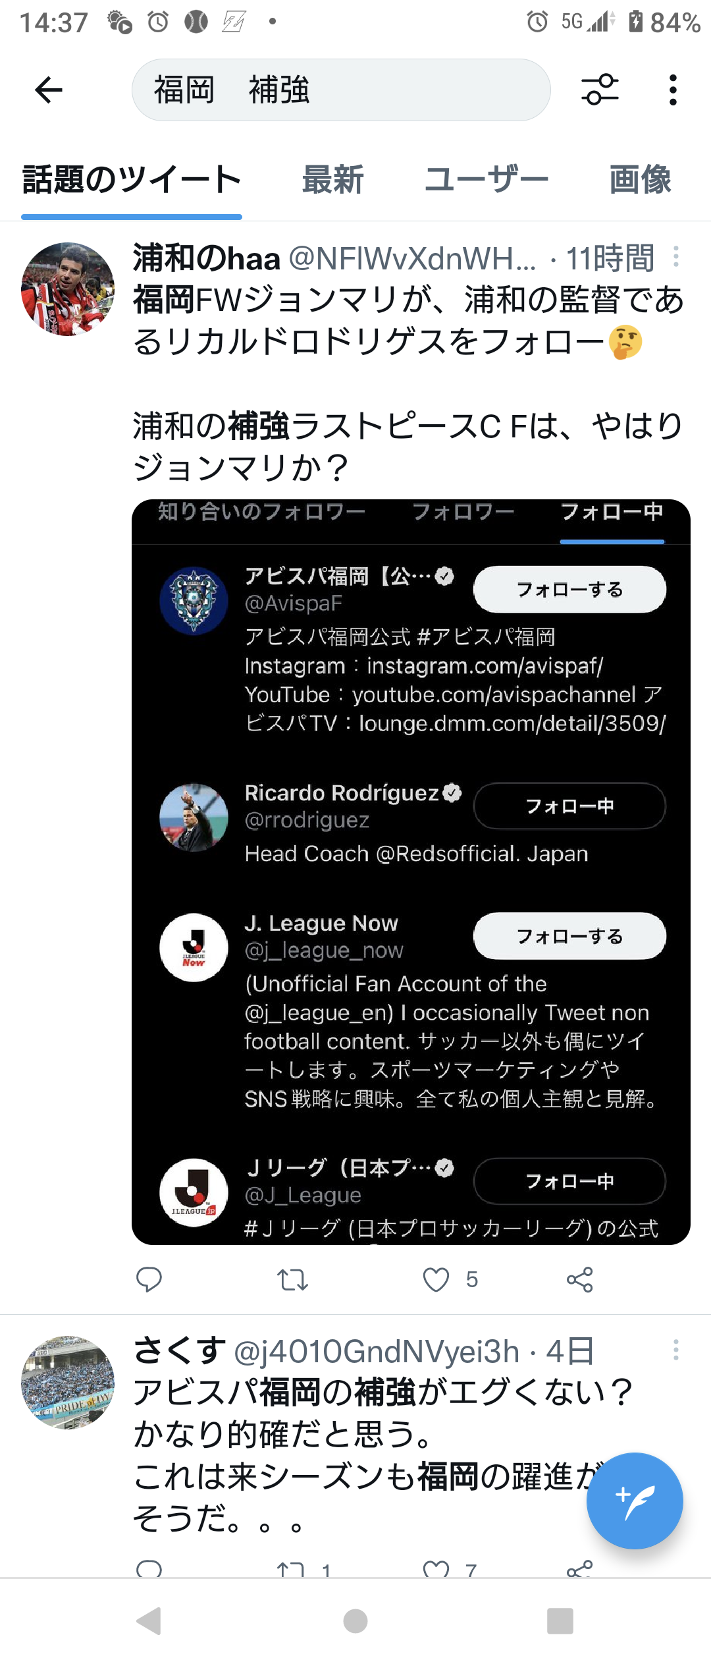Open 浦和のhaa's profile avatar
The height and width of the screenshot is (1660, 711).
(68, 289)
